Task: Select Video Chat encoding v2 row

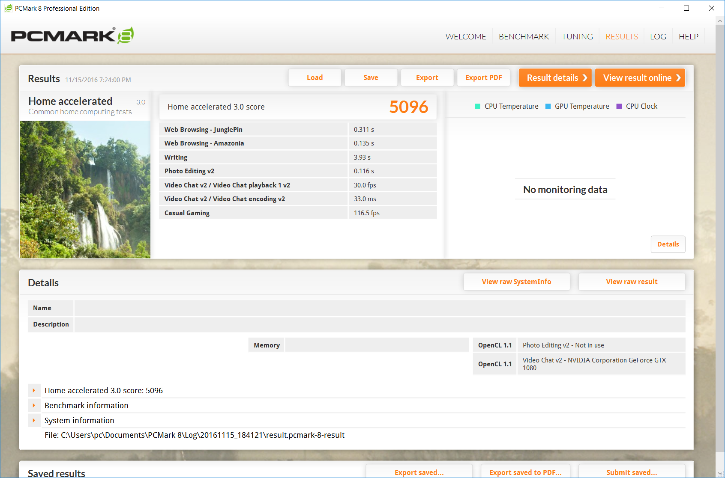Action: (x=298, y=199)
